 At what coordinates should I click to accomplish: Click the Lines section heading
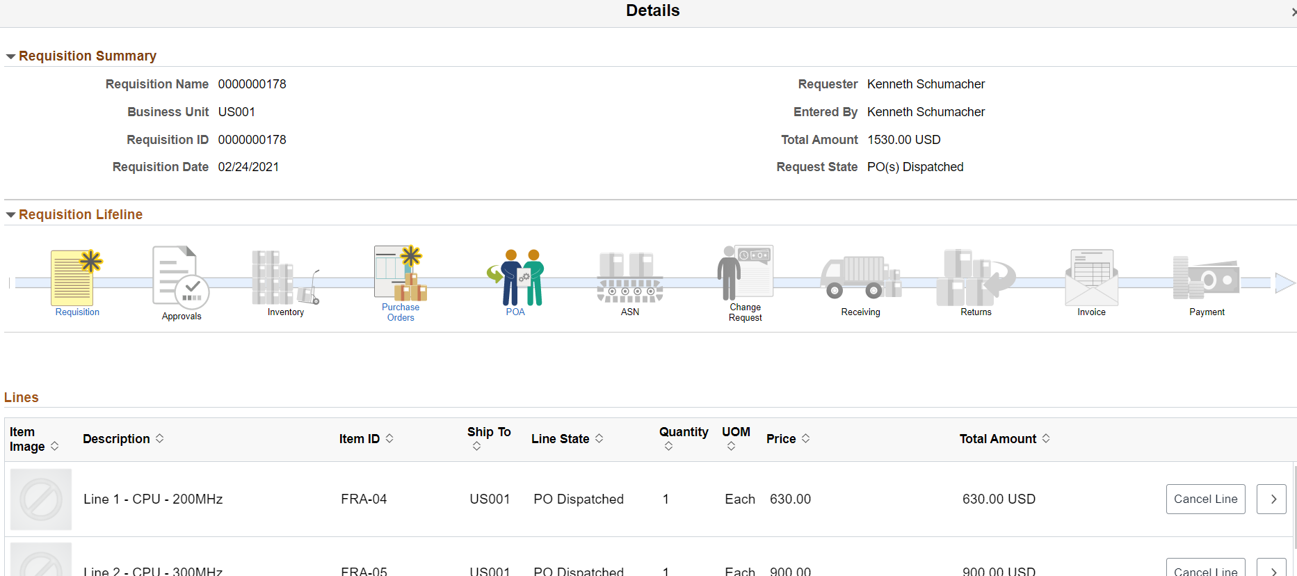[x=22, y=398]
